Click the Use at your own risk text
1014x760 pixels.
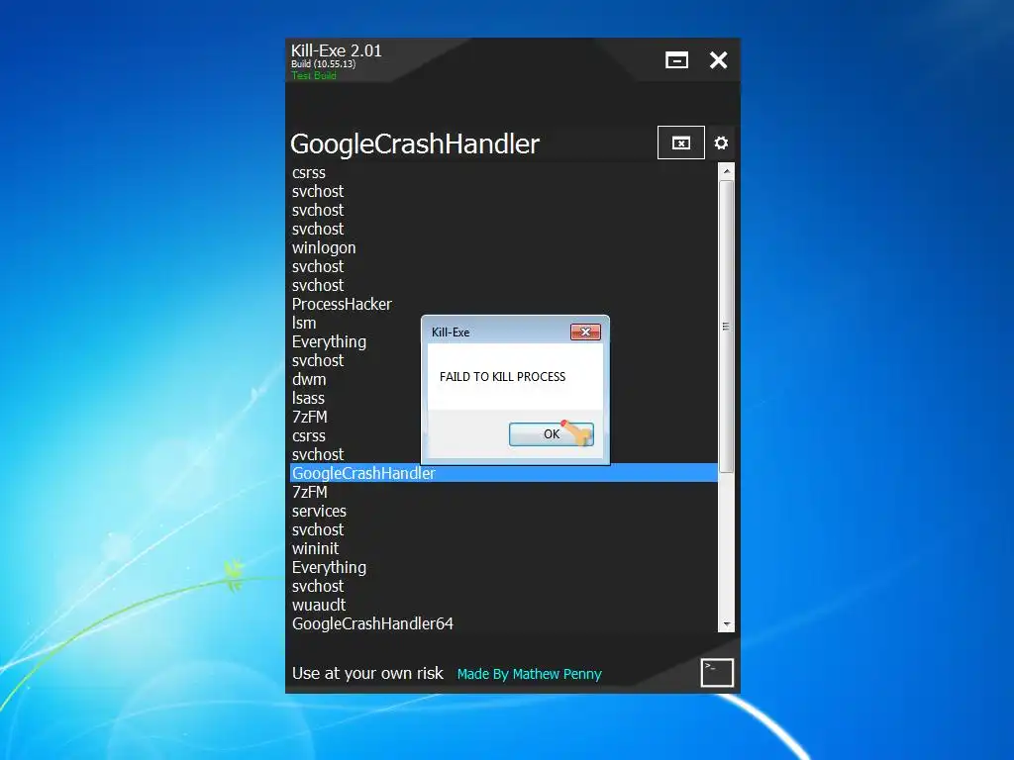(367, 673)
